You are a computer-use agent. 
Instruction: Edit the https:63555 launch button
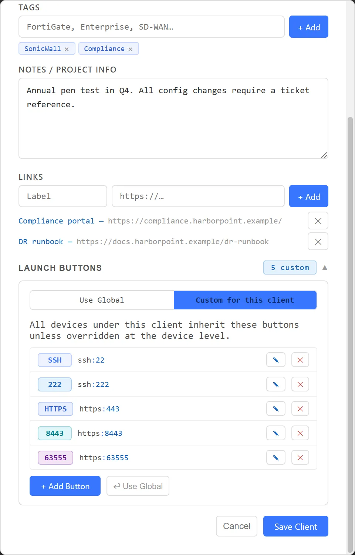[276, 458]
